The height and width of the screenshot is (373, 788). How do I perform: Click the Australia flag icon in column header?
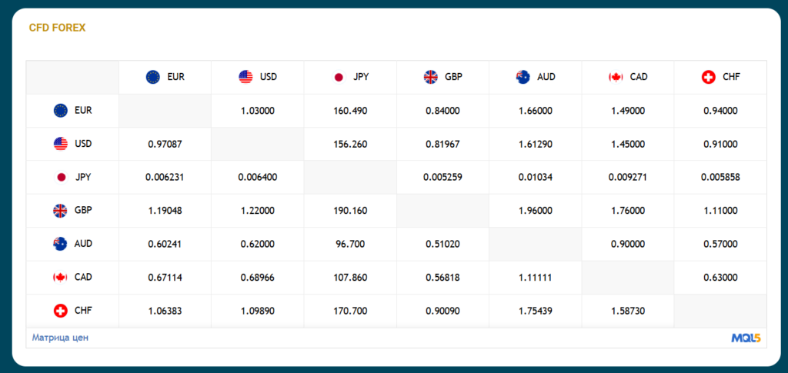point(523,77)
